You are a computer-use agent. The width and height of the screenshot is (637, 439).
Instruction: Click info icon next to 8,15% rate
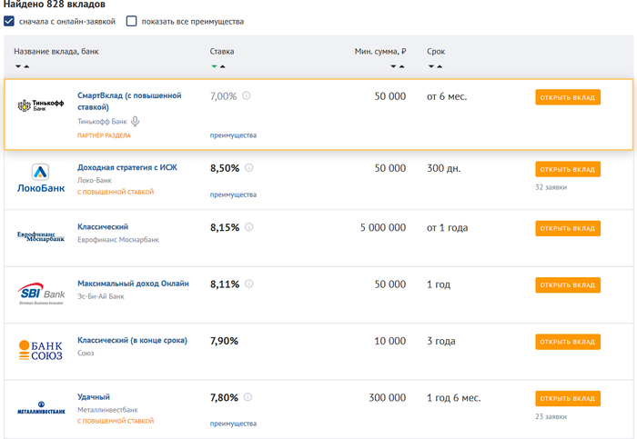click(249, 227)
